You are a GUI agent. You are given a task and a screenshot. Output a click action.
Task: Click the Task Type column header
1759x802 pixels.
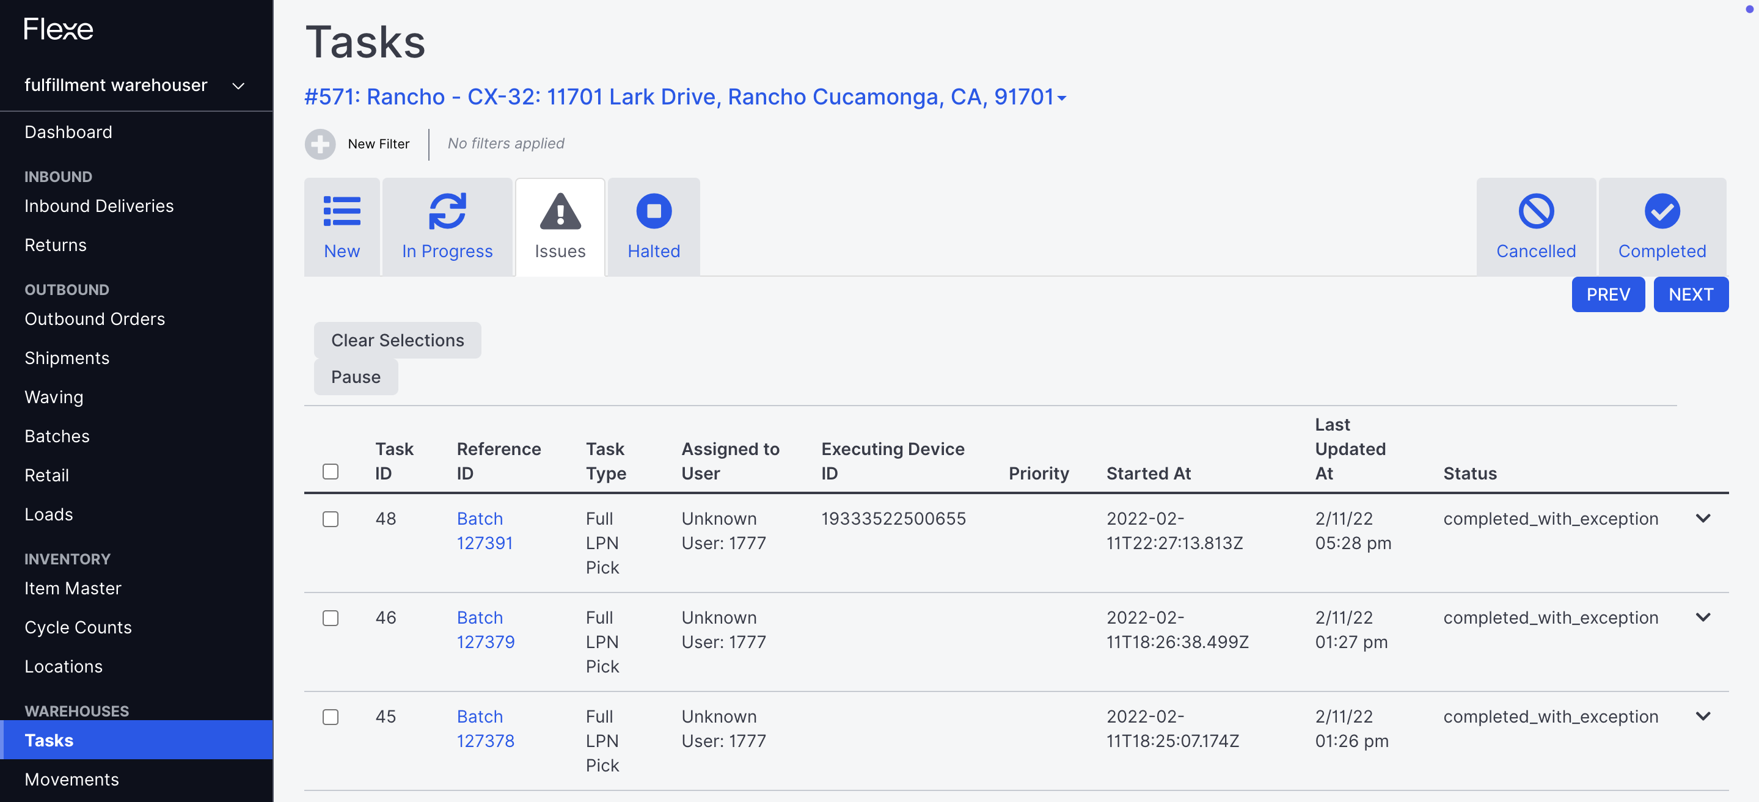point(605,461)
